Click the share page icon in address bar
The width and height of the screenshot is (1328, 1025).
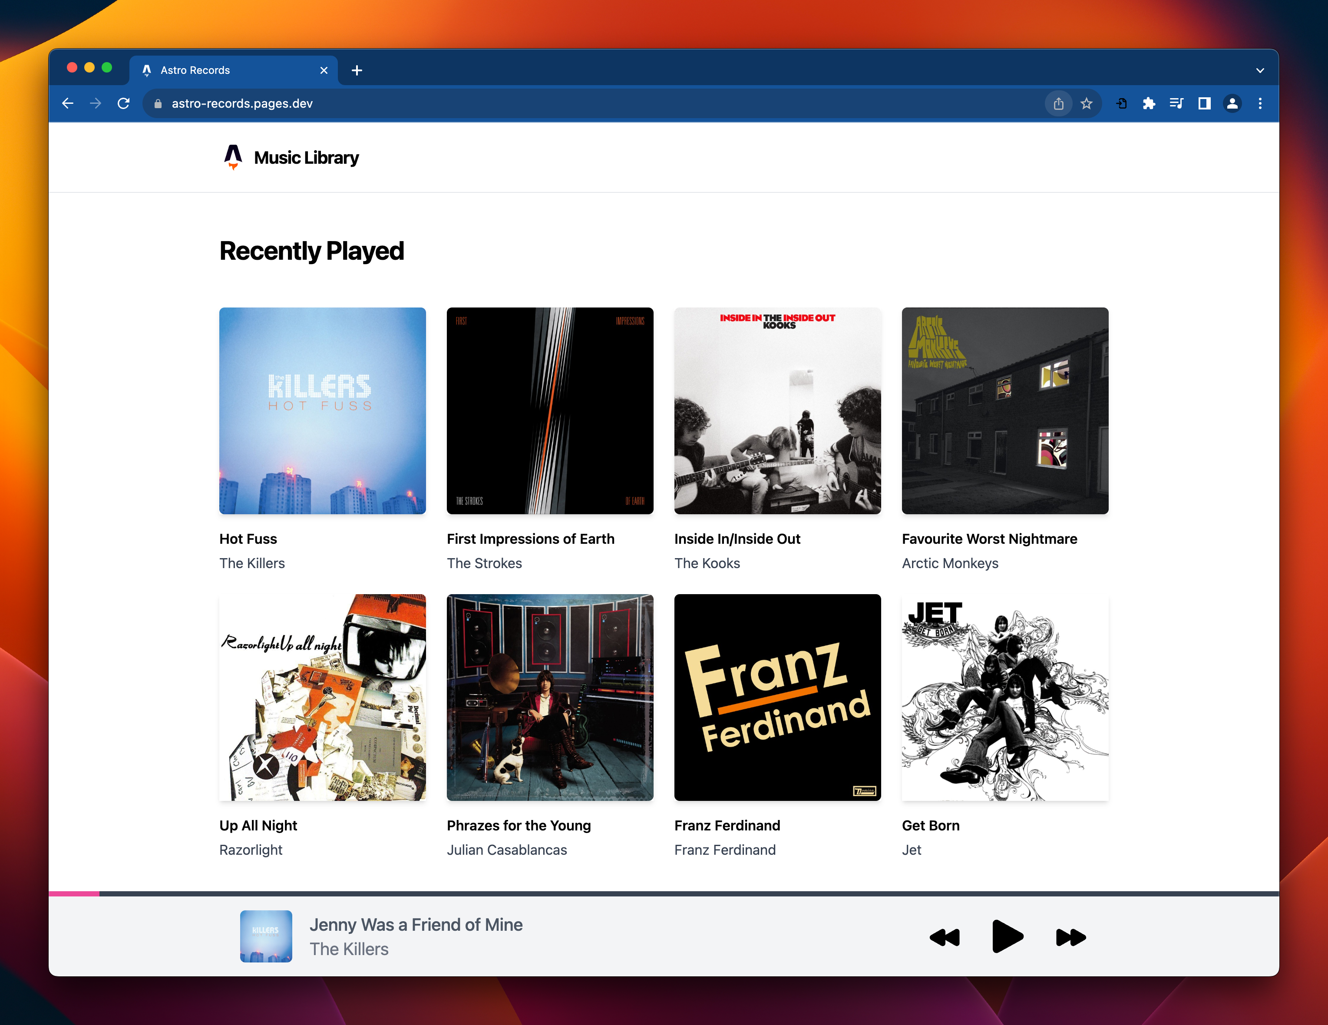click(x=1059, y=103)
